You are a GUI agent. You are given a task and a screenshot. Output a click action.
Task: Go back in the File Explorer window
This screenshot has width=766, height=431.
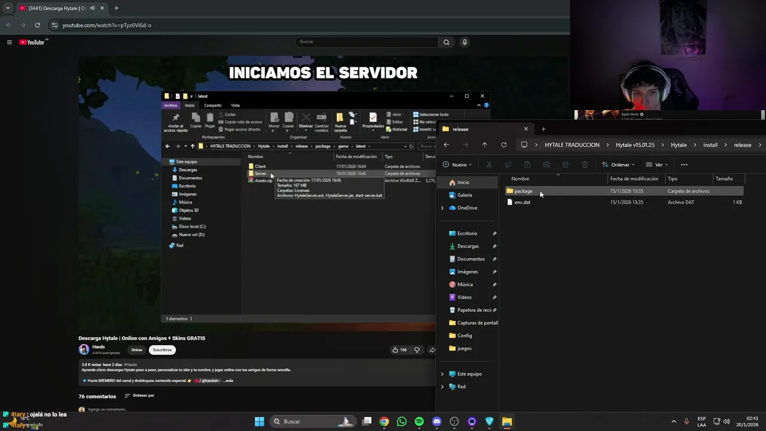coord(446,145)
